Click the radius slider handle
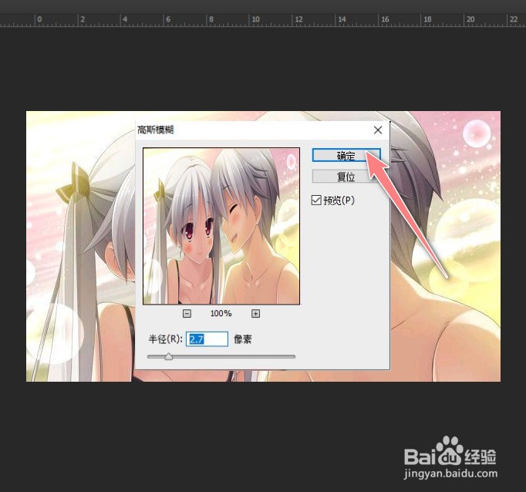This screenshot has height=492, width=526. [x=169, y=356]
